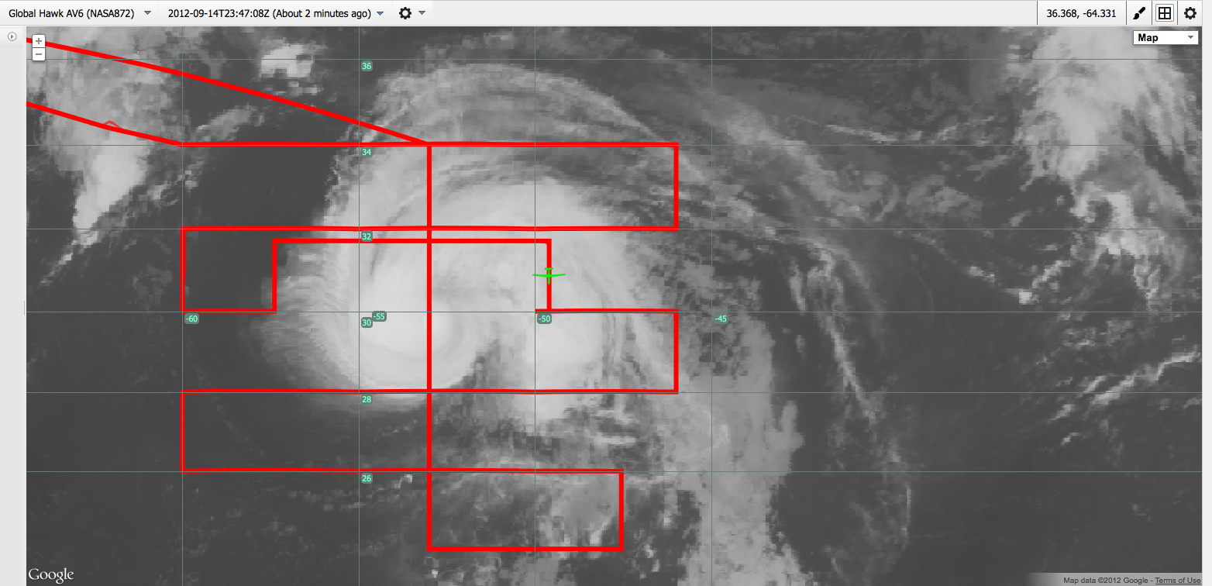Open the Terms of Use link
Viewport: 1212px width, 586px height.
click(x=1177, y=581)
